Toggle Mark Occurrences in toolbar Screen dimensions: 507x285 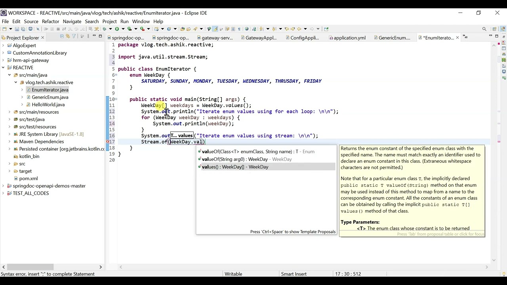pyautogui.click(x=215, y=29)
